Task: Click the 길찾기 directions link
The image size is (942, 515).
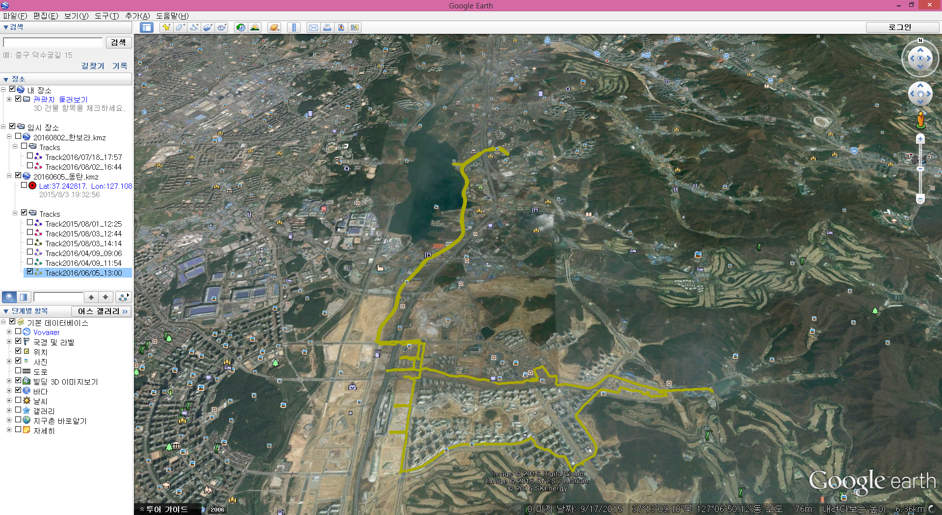Action: pos(93,66)
